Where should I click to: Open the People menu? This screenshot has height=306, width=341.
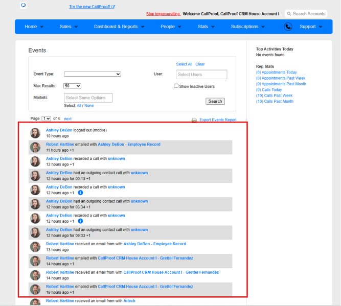click(171, 27)
